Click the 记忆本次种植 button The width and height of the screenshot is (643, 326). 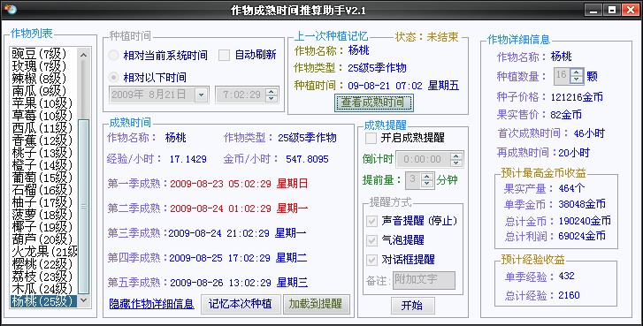tap(241, 304)
